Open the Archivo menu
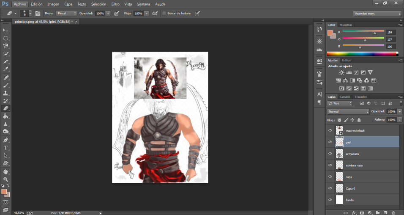Viewport: 404px width, 215px height. (x=20, y=4)
